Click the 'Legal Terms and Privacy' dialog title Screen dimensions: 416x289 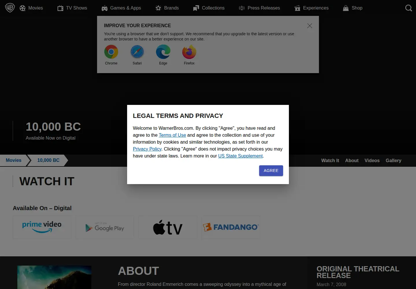(178, 116)
